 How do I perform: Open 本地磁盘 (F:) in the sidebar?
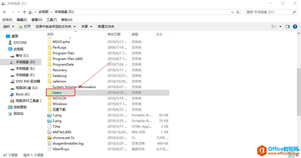point(25,75)
